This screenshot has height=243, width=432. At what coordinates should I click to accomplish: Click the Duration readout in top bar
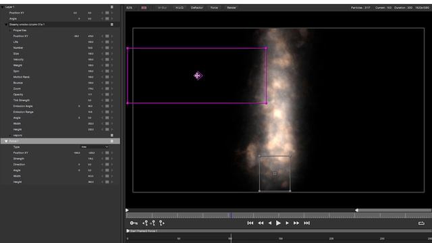(x=404, y=7)
